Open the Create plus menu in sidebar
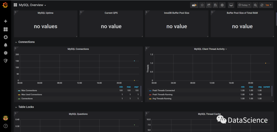This screenshot has height=132, width=277. click(6, 21)
